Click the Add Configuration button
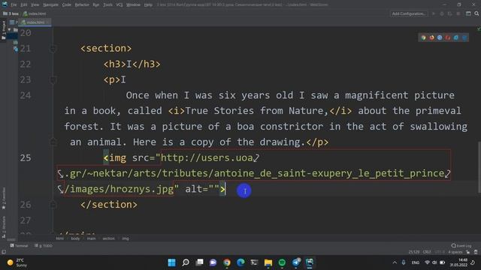This screenshot has height=270, width=481. (408, 13)
